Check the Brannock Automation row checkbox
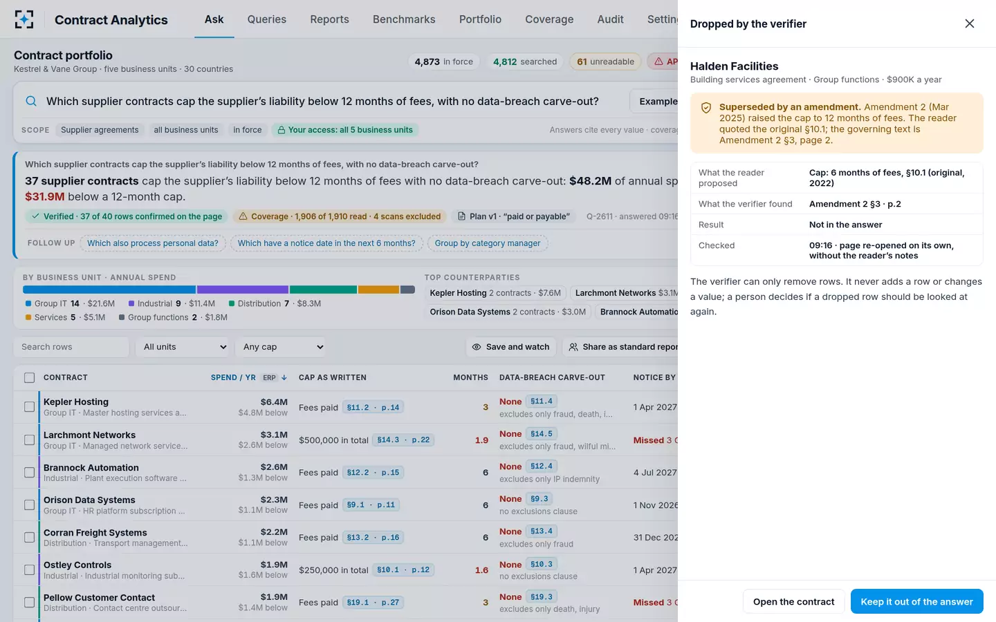Viewport: 996px width, 622px height. tap(29, 472)
